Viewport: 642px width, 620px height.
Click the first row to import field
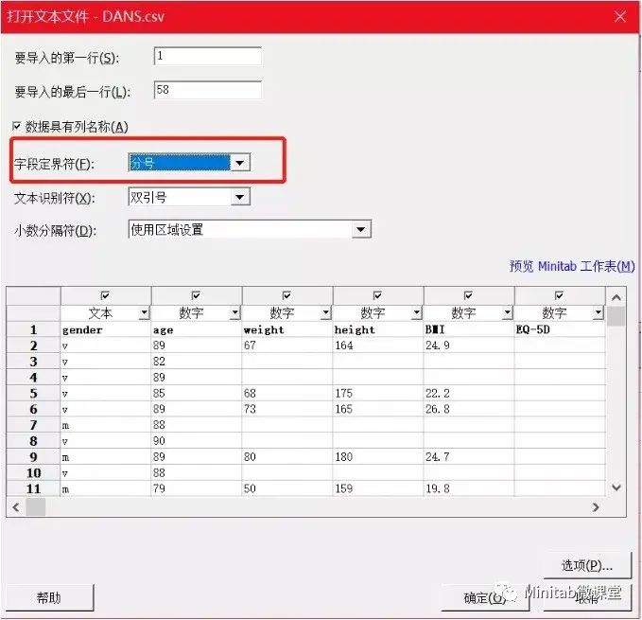click(208, 56)
